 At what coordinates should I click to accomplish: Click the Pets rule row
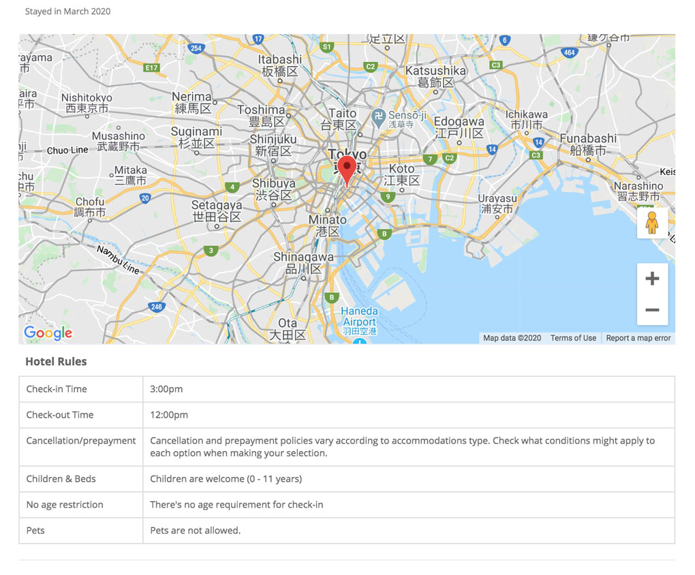coord(347,531)
